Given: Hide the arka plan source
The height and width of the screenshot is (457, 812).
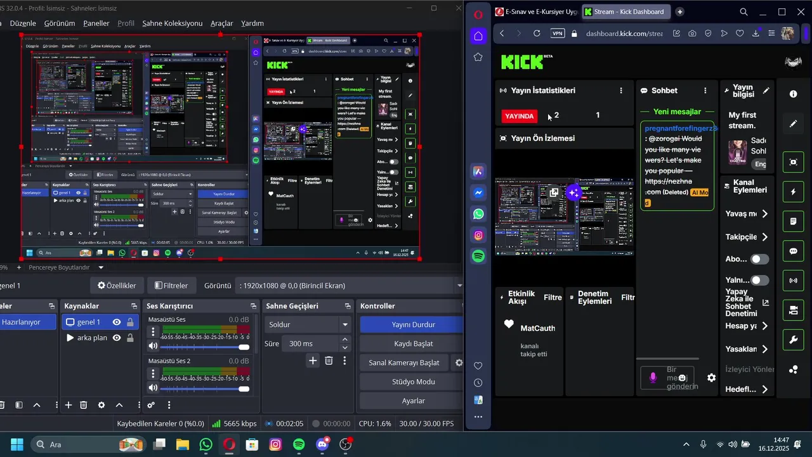Looking at the screenshot, I should [x=117, y=338].
